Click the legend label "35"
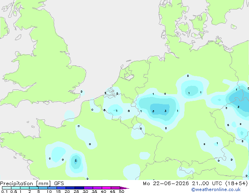 pyautogui.click(x=94, y=191)
